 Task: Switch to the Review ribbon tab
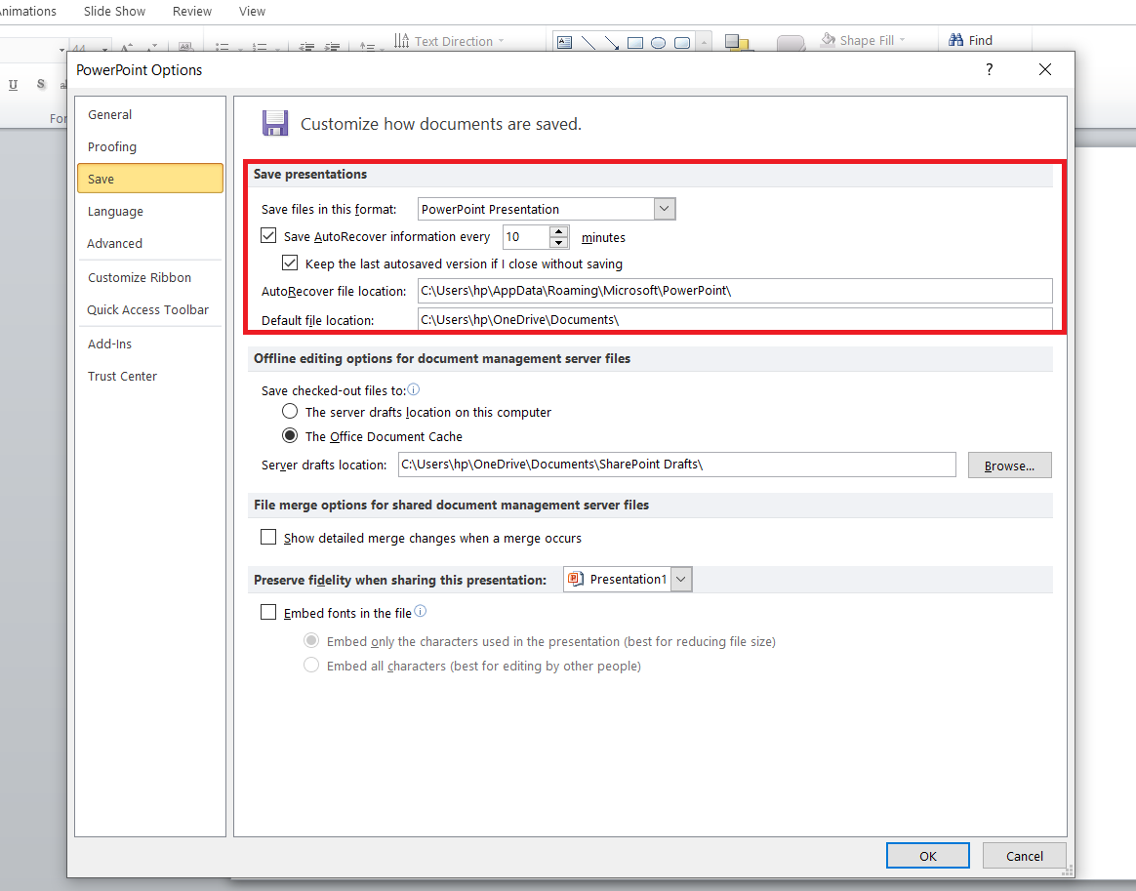(x=192, y=11)
